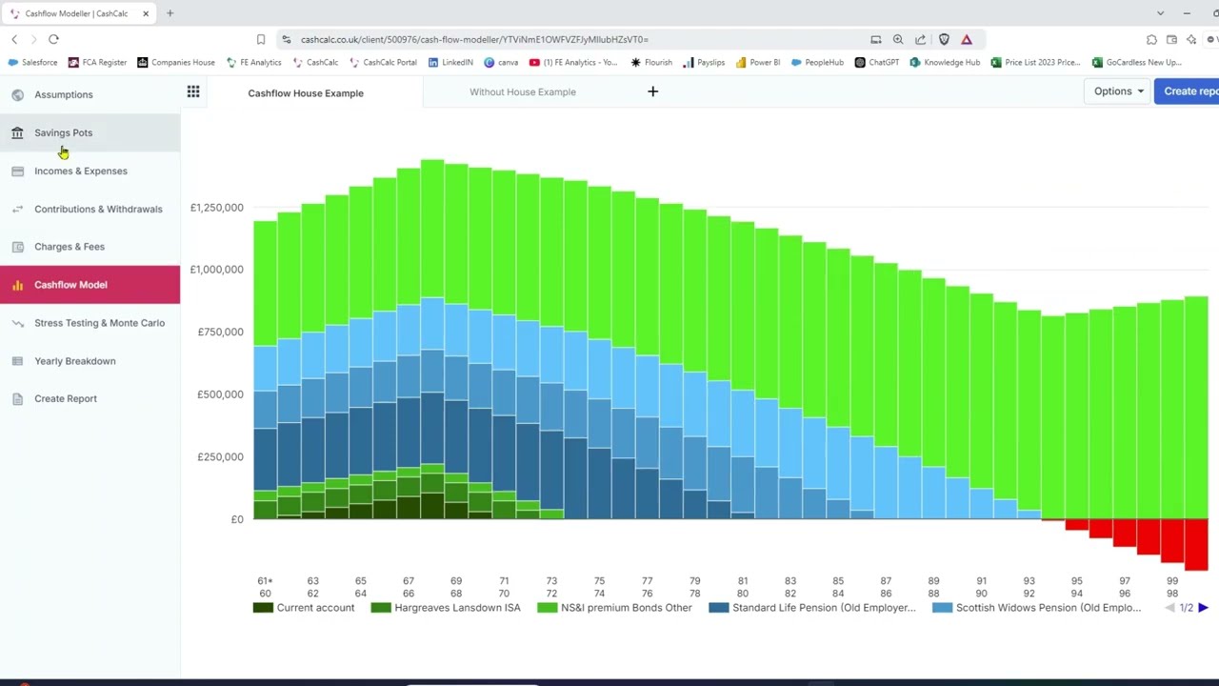Click the Incomes & Expenses card icon
1219x686 pixels.
point(17,171)
